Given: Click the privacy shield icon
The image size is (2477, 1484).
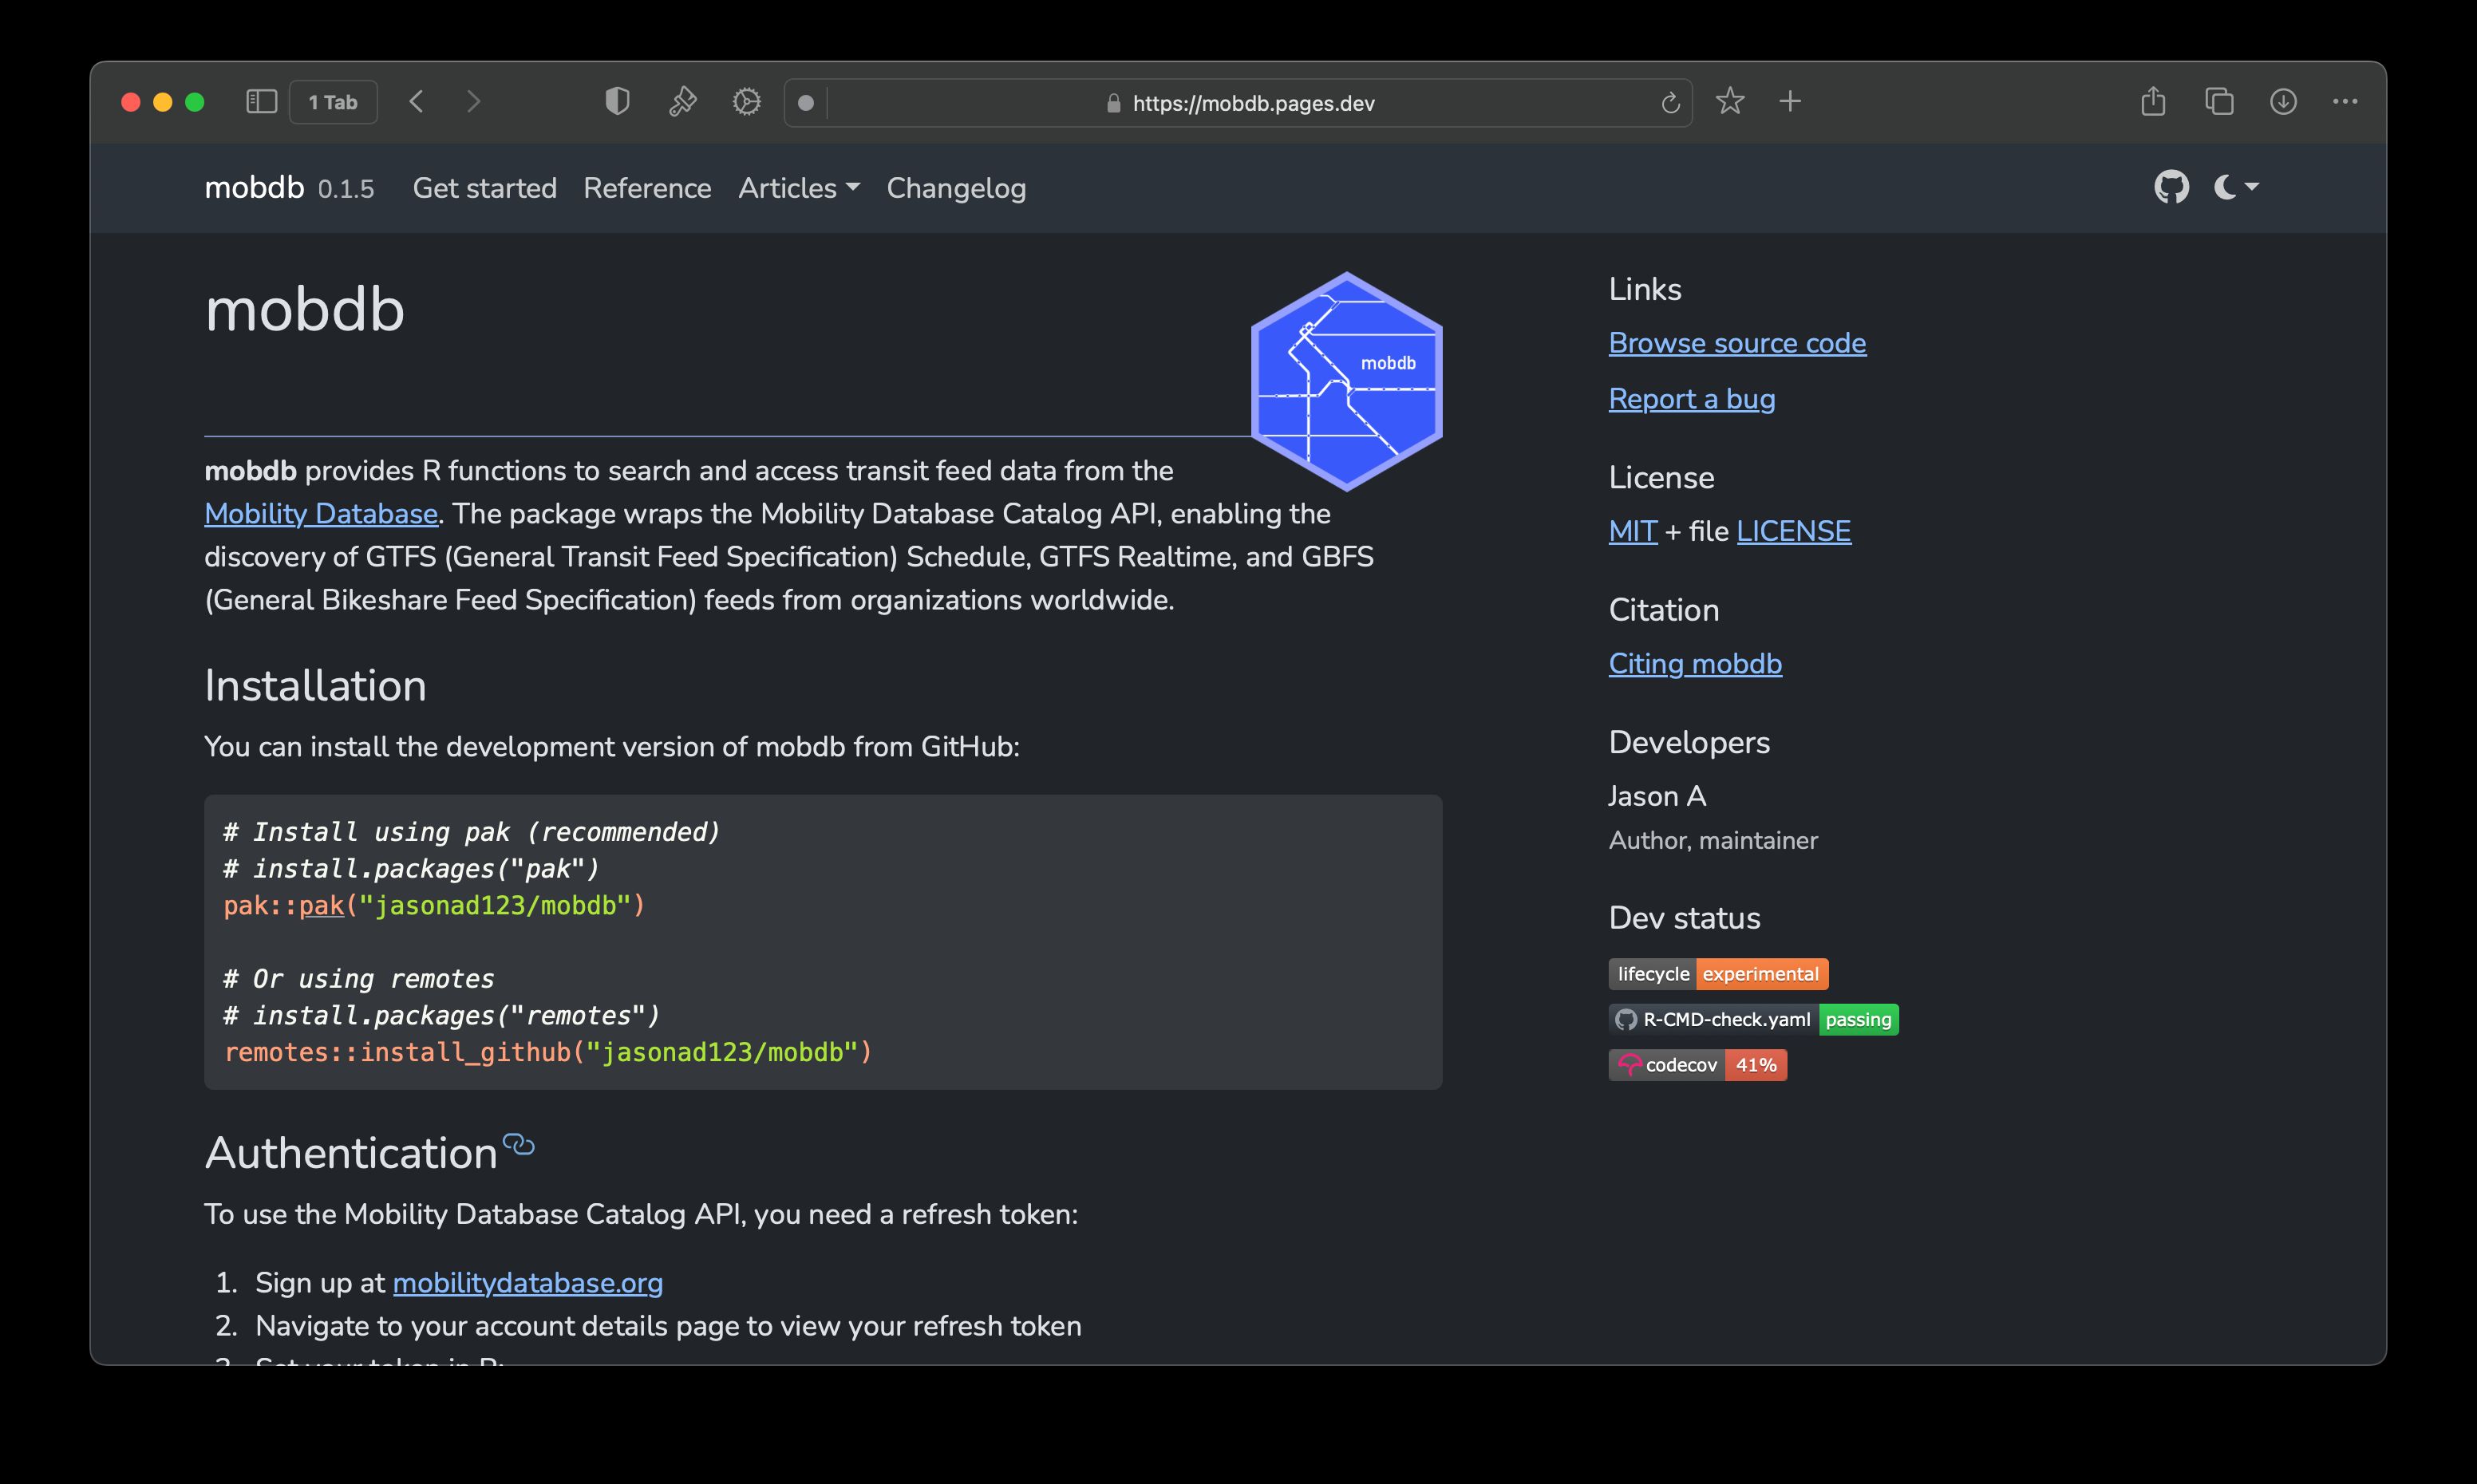Looking at the screenshot, I should tap(616, 101).
